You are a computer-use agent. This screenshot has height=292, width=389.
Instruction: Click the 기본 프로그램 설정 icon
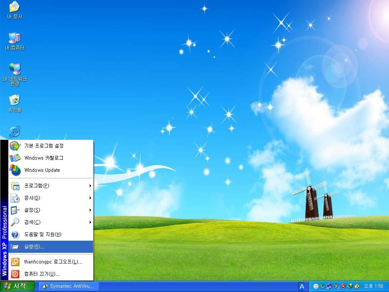coord(15,146)
